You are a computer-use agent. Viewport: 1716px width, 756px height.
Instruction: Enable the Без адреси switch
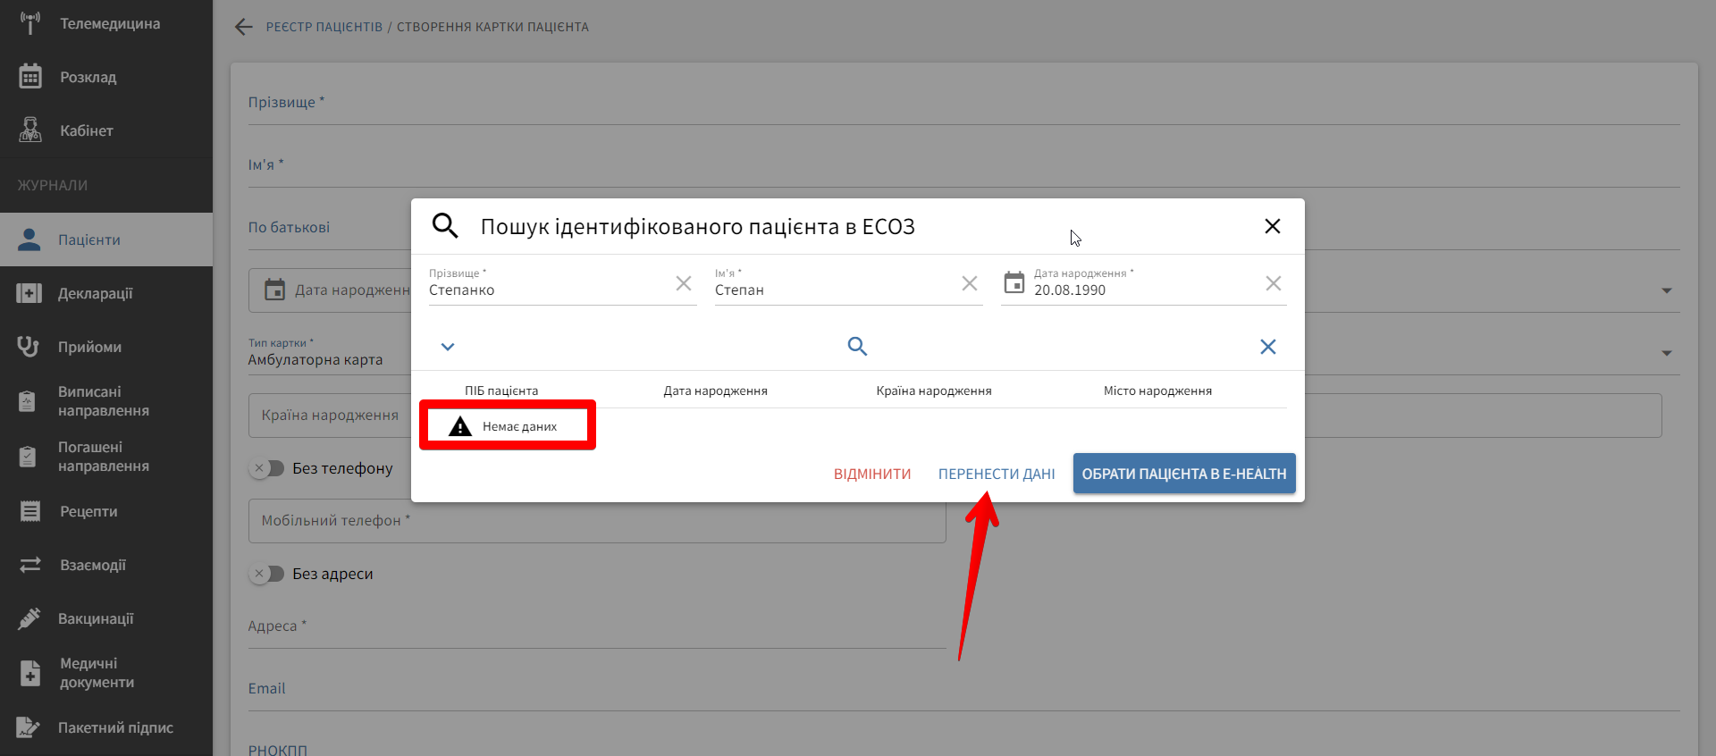[x=267, y=574]
